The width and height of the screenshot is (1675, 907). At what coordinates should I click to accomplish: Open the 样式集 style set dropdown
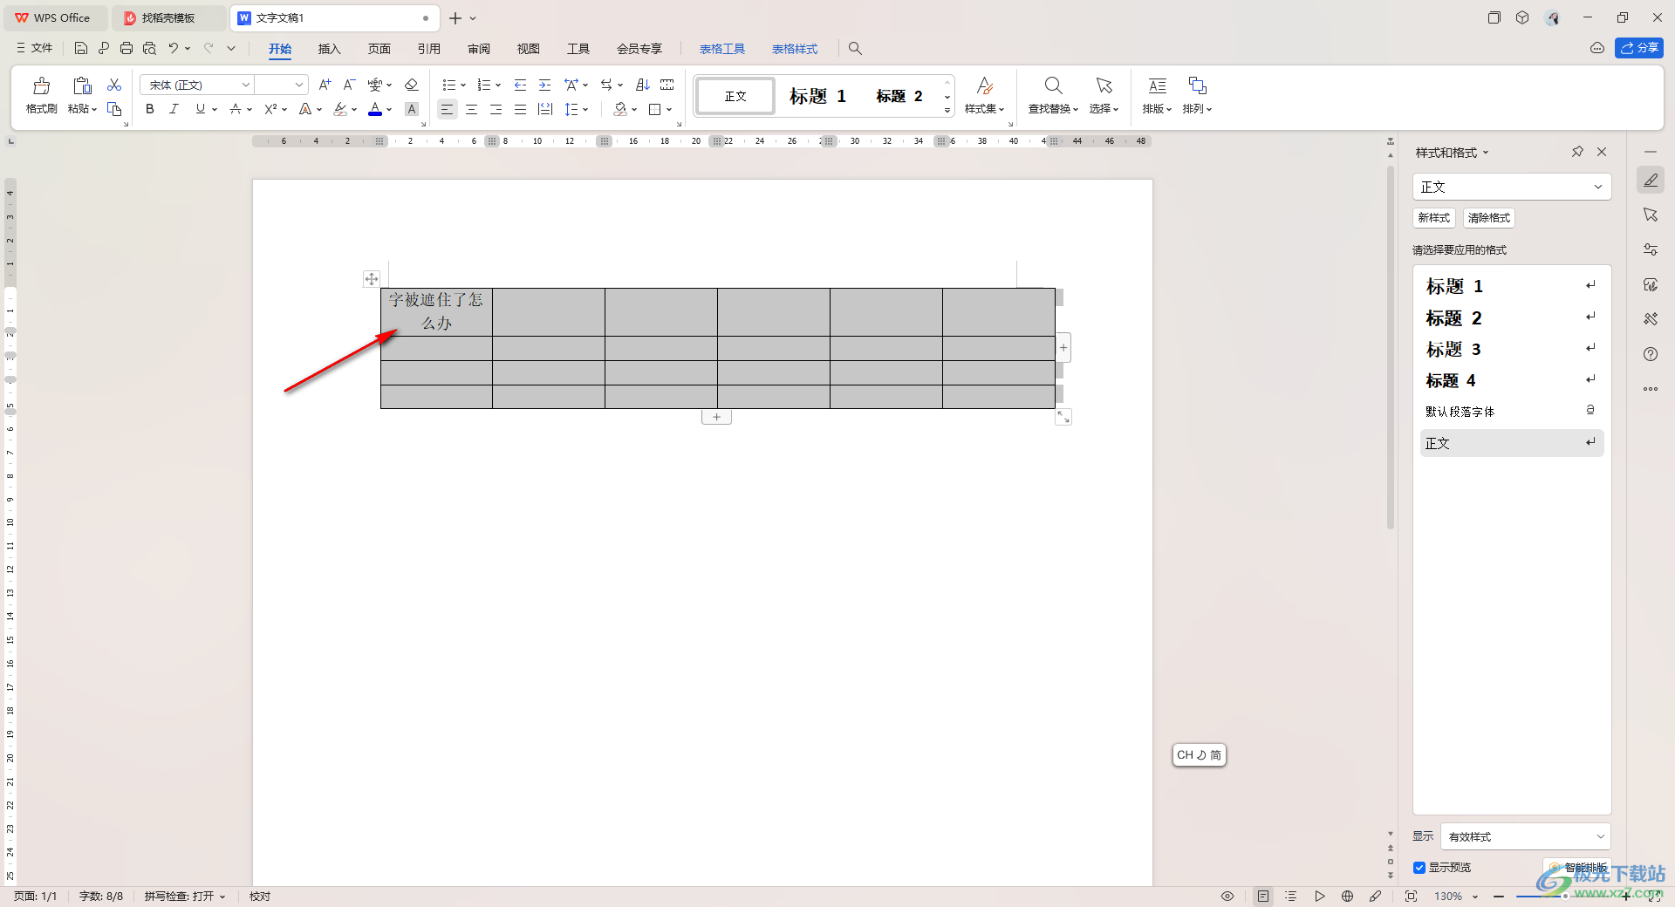[984, 96]
